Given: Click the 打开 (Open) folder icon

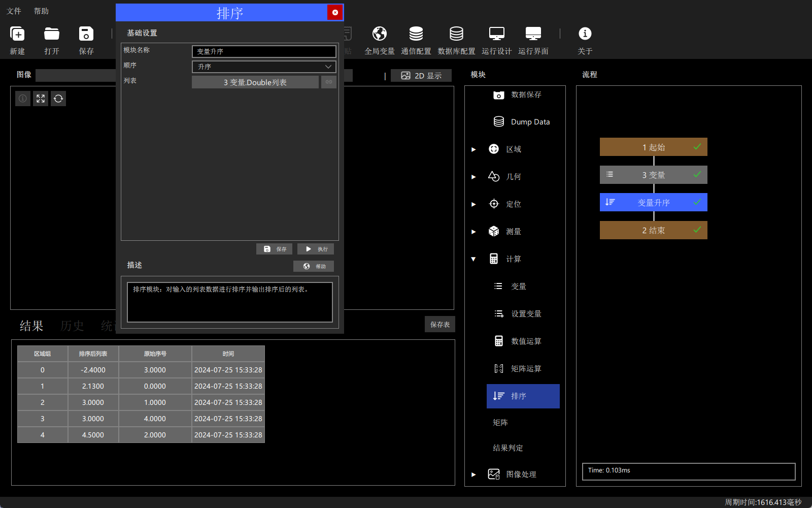Looking at the screenshot, I should [x=52, y=34].
